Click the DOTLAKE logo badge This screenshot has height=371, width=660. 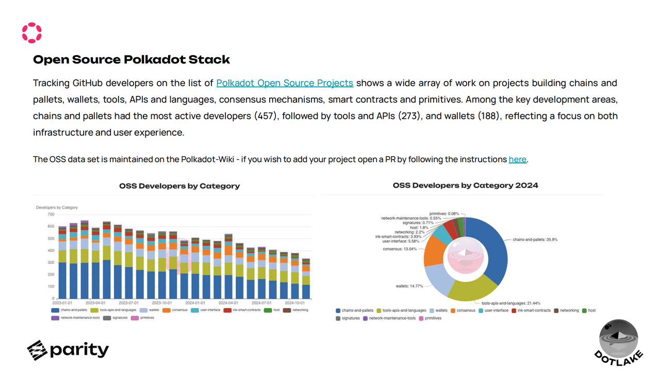pos(619,342)
